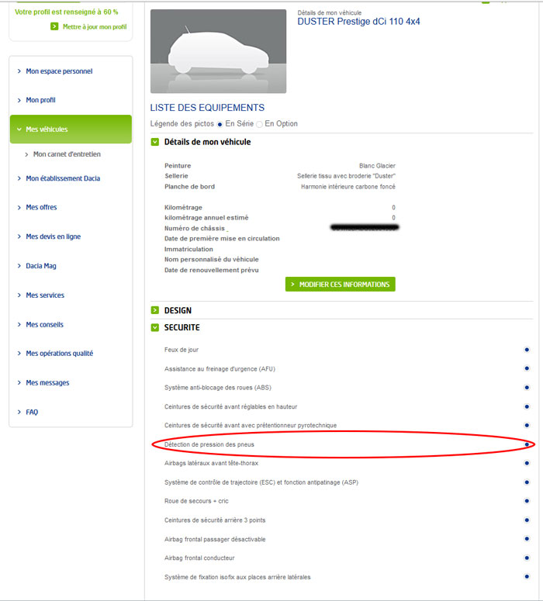
Task: Click Harmonie intérieure carbone foncé value
Action: click(348, 187)
